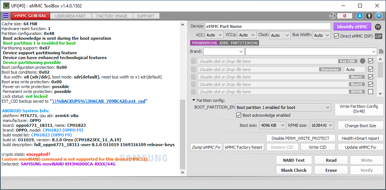This screenshot has width=386, height=190.
Task: Click the binary file icon on Boot2 row
Action: (x=194, y=84)
